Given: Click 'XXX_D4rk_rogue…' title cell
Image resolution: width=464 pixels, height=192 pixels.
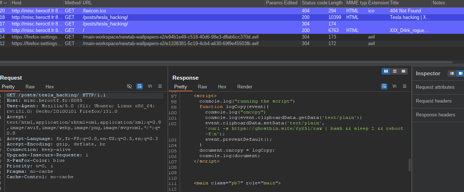Looking at the screenshot, I should [409, 31].
